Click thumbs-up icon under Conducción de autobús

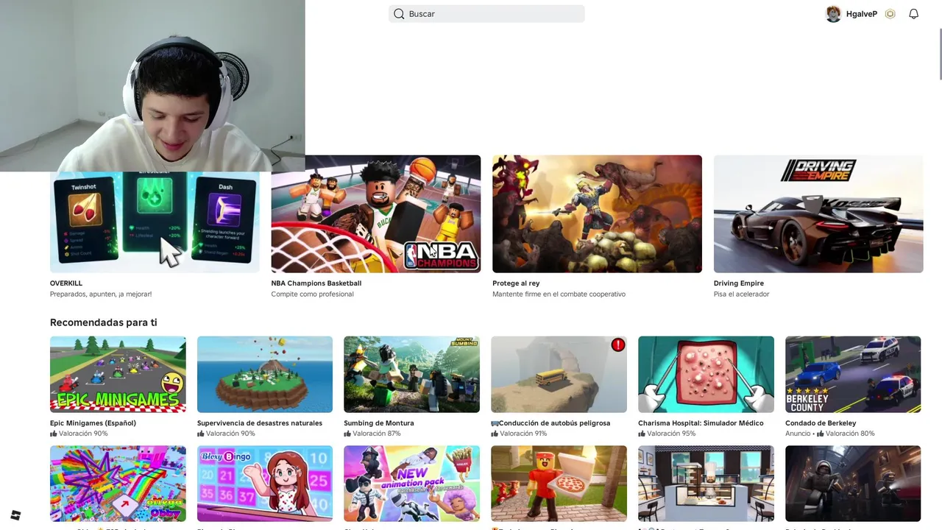(x=495, y=434)
